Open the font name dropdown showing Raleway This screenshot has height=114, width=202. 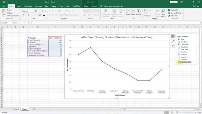33,11
